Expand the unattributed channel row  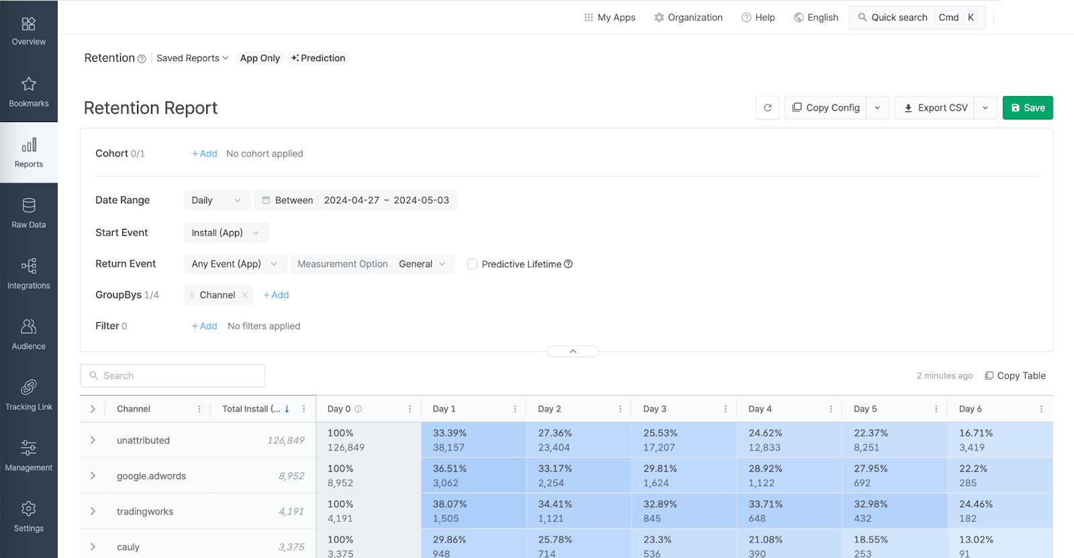[x=93, y=440]
